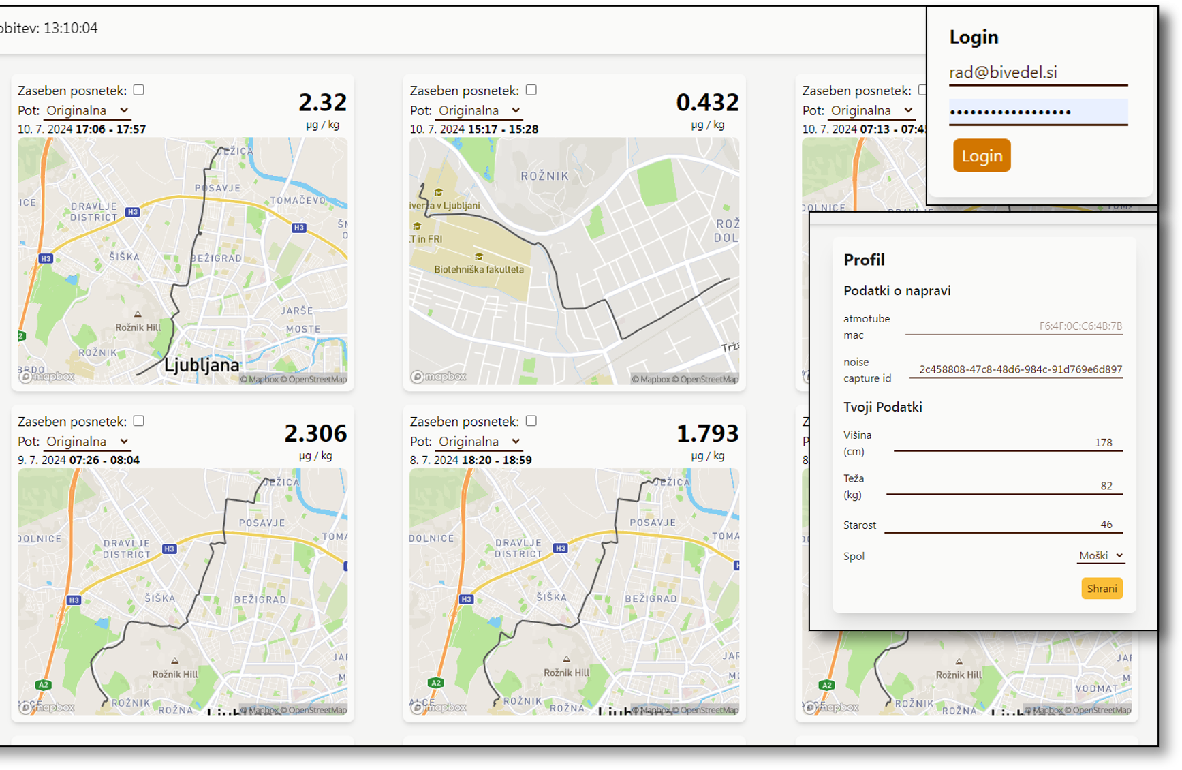This screenshot has height=770, width=1182.
Task: Click the Višina (cm) field
Action: coord(1008,442)
